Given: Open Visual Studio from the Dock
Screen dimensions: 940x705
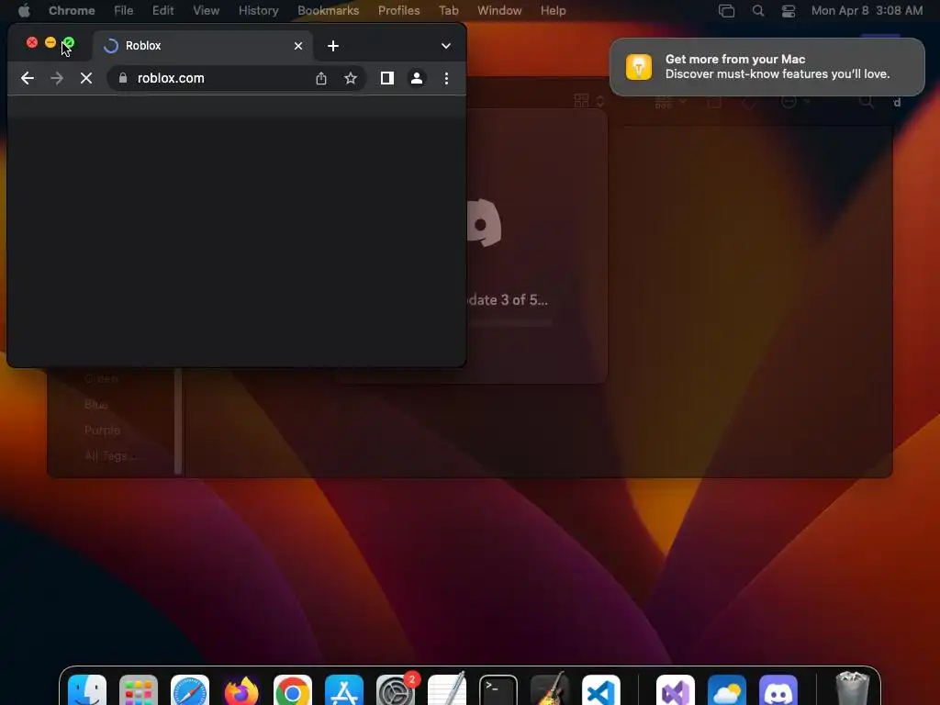Looking at the screenshot, I should pos(676,690).
